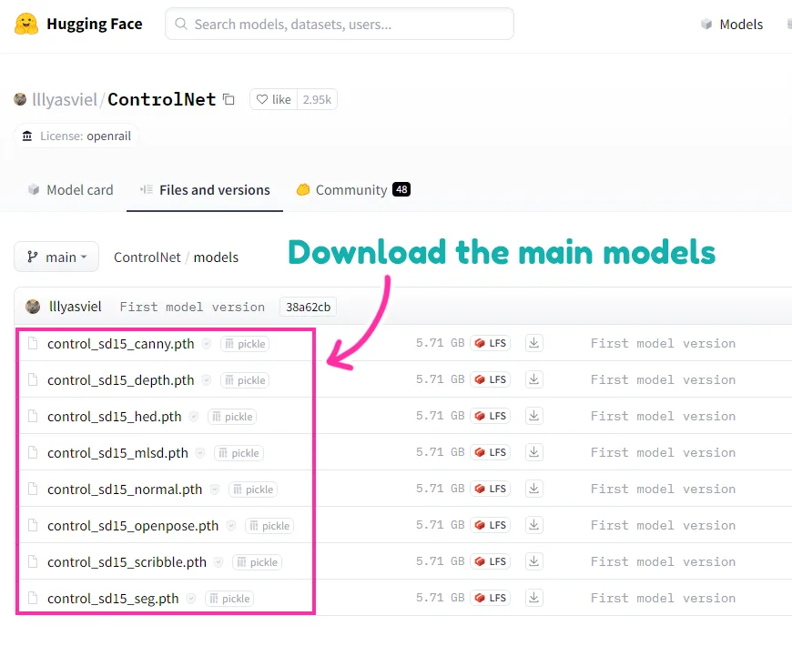Click the pickle badge for control_sd15_scribble.pth

[257, 562]
